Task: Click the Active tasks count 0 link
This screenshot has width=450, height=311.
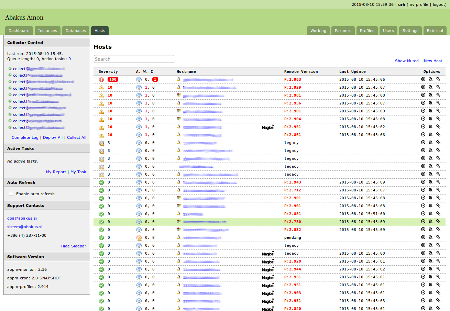Action: click(x=69, y=59)
